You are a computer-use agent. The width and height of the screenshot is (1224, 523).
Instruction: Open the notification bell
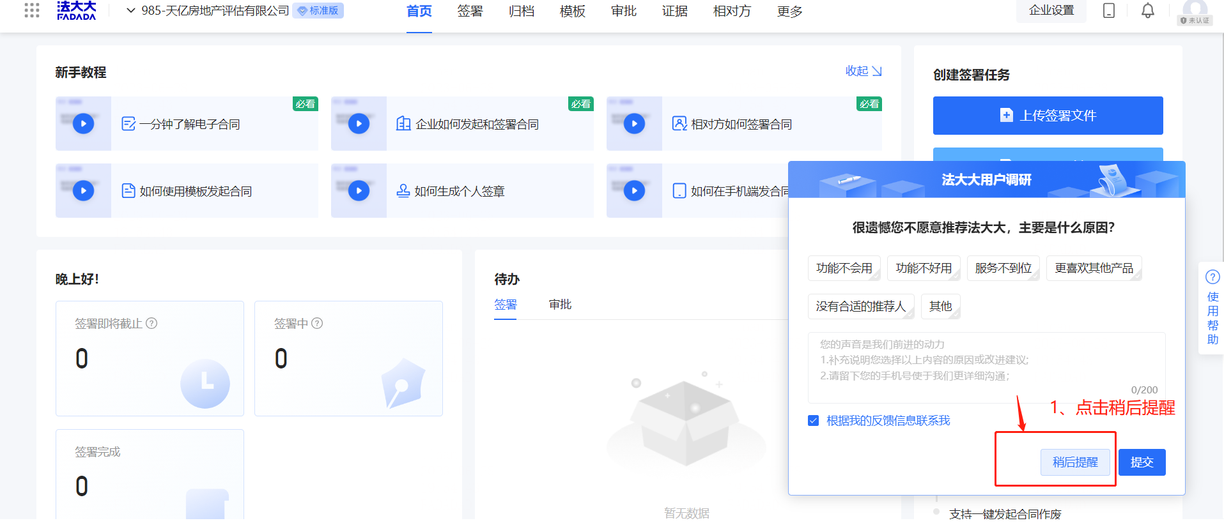1148,11
